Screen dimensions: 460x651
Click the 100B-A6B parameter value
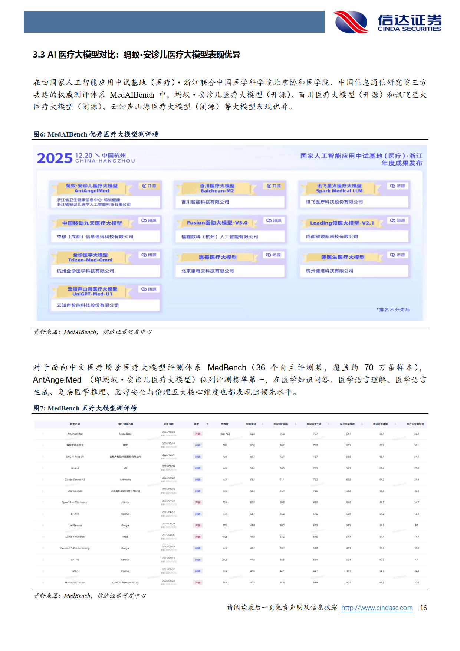[x=225, y=434]
